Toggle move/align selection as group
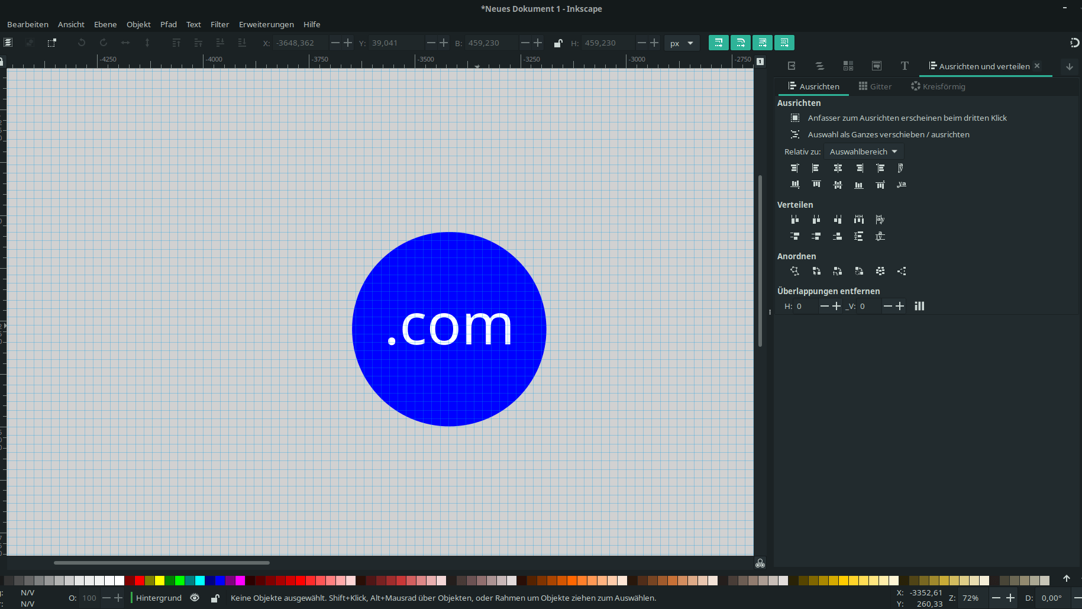Screen dimensions: 1082x609 click(x=795, y=134)
